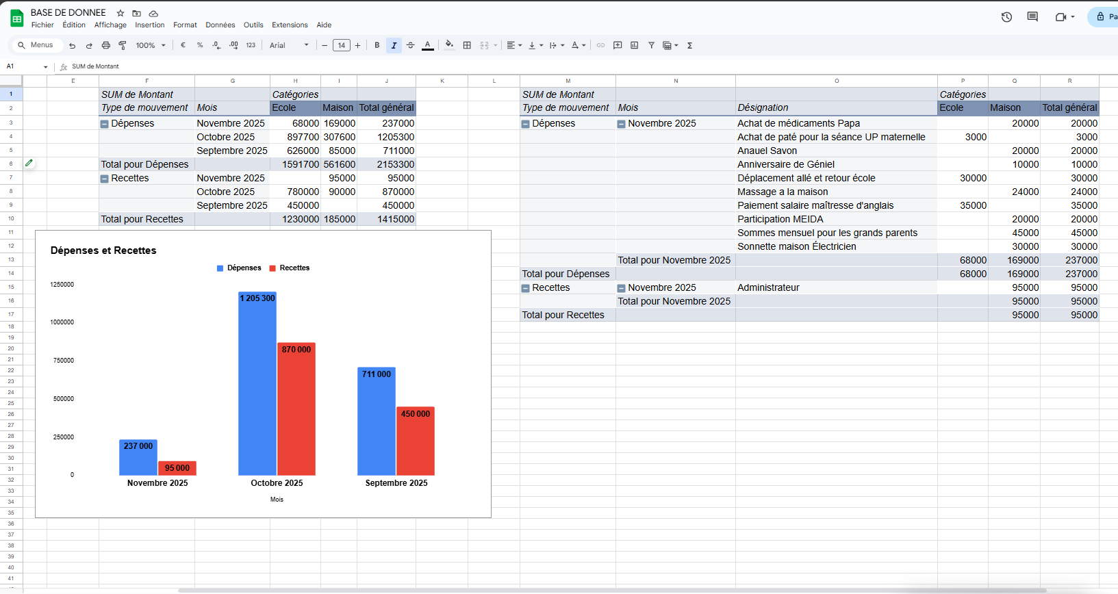Apply strikethrough formatting

tap(410, 45)
